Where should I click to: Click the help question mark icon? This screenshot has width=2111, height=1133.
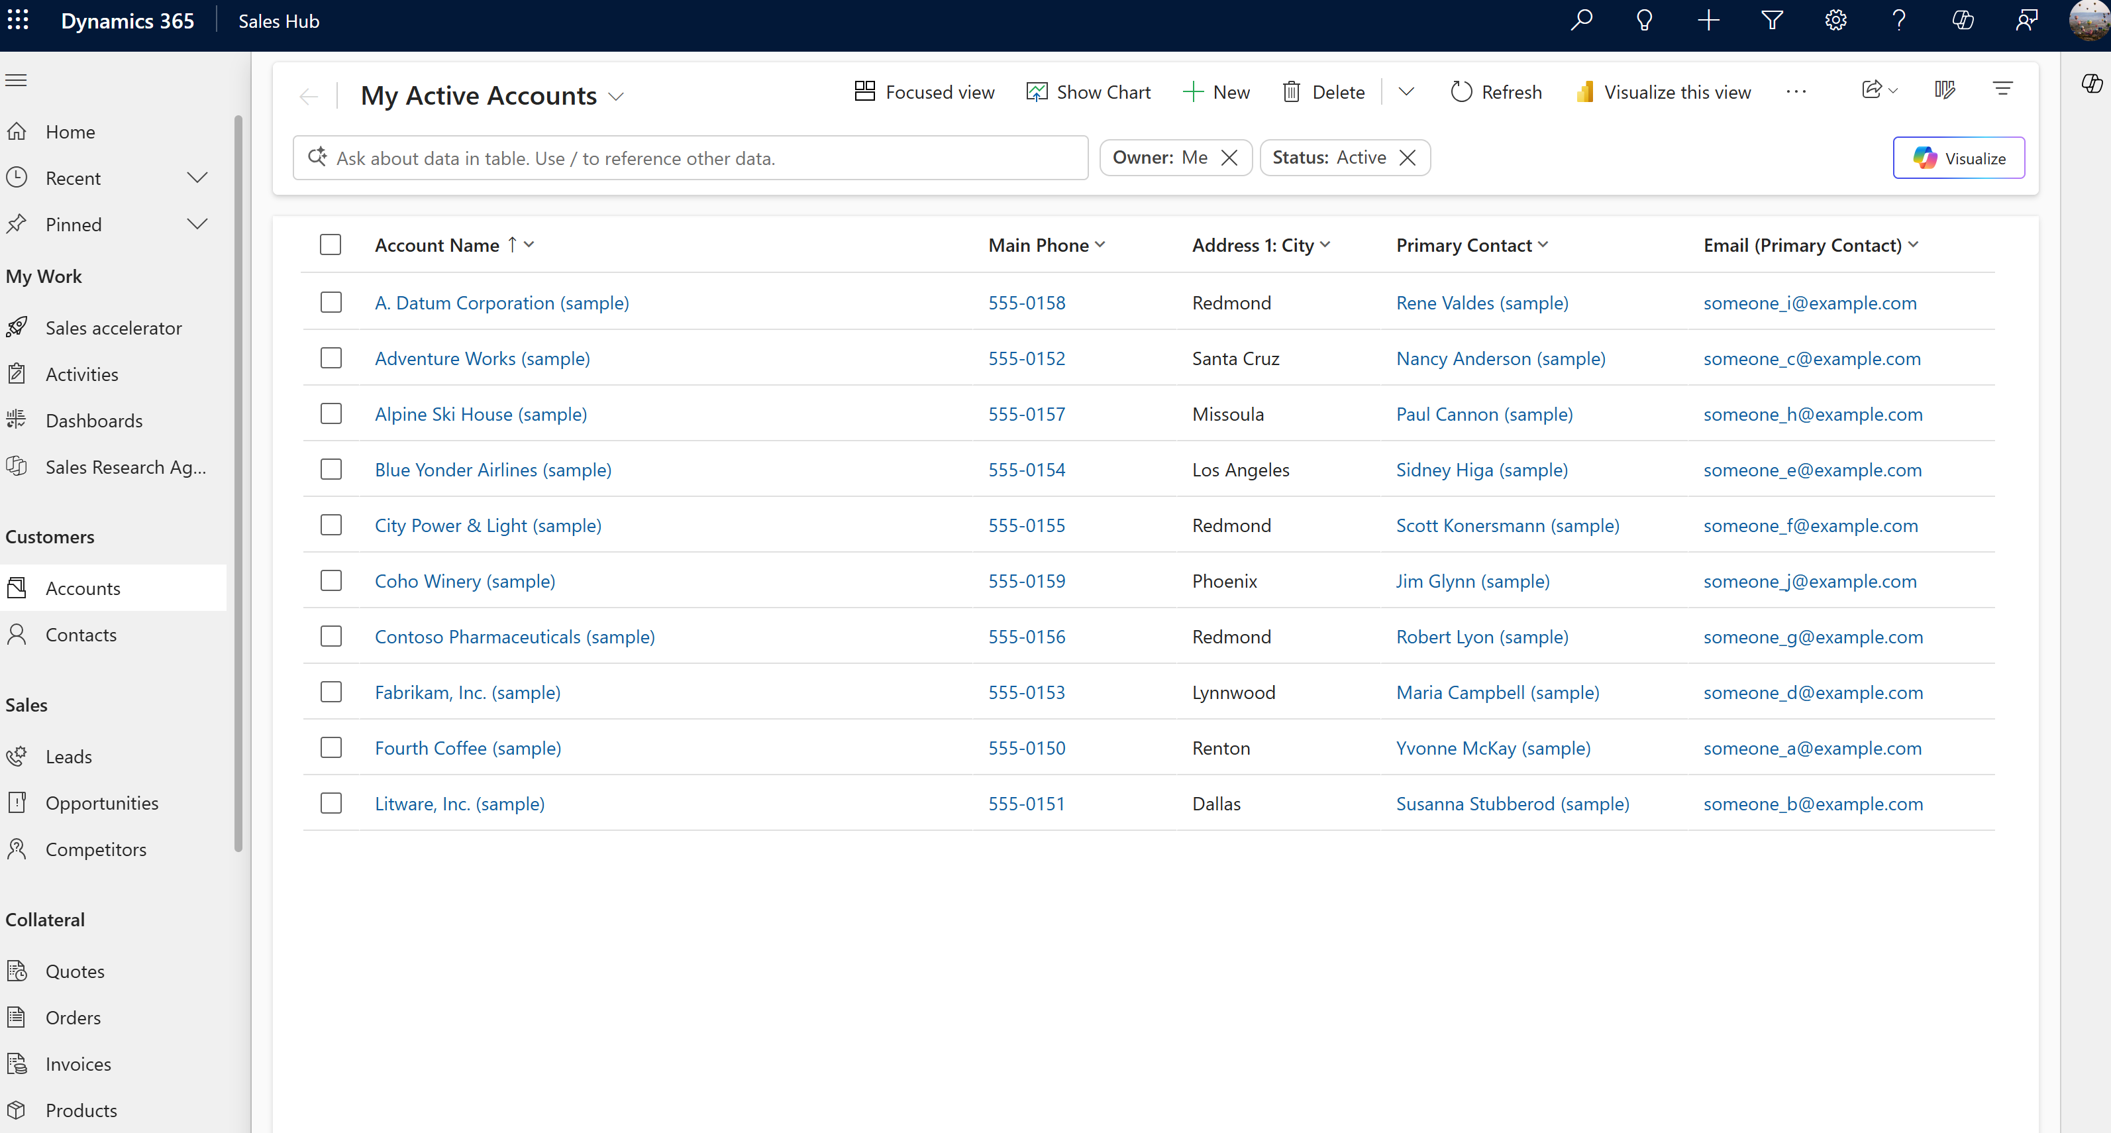click(x=1899, y=21)
